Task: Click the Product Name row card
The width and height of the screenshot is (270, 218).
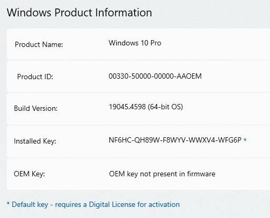Action: [138, 44]
